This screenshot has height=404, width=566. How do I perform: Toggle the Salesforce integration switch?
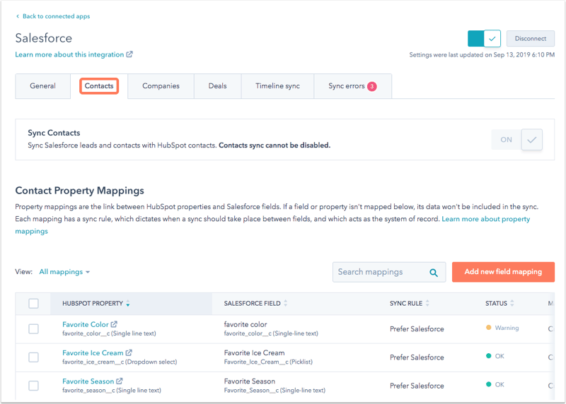coord(484,39)
